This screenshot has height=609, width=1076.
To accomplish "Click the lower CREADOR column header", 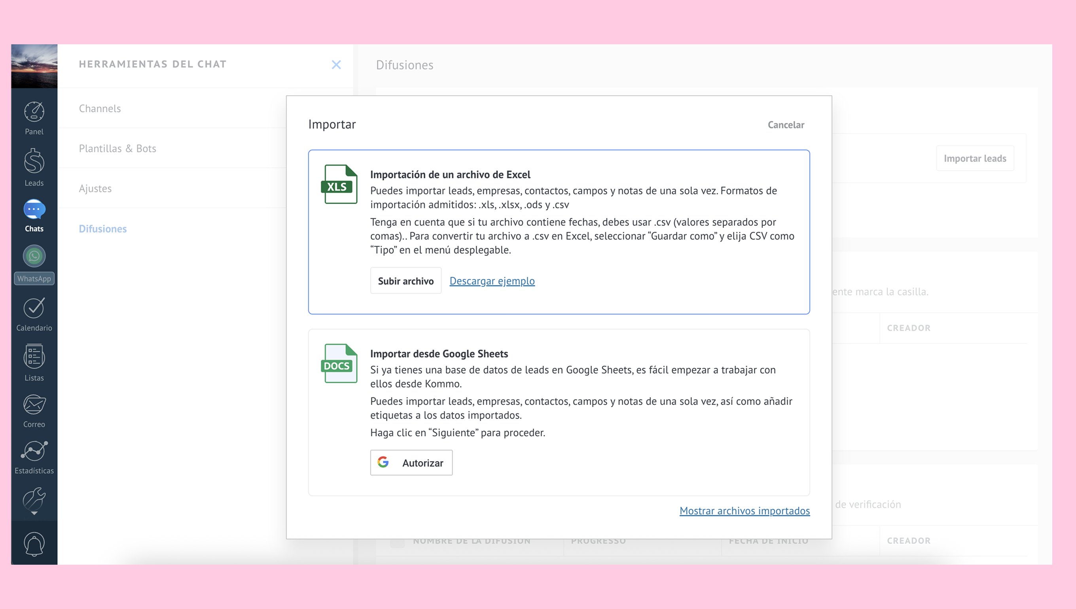I will [x=909, y=541].
